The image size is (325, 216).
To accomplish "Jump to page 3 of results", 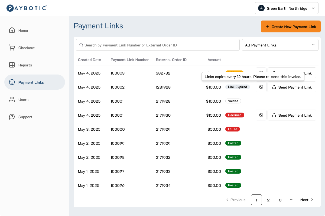I will point(280,200).
